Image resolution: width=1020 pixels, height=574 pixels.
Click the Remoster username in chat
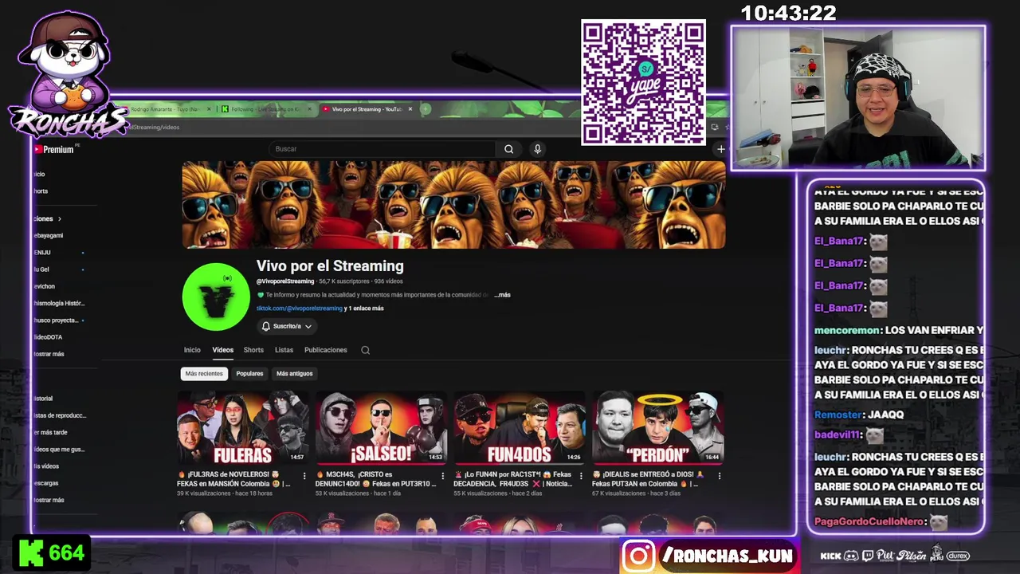click(x=838, y=415)
